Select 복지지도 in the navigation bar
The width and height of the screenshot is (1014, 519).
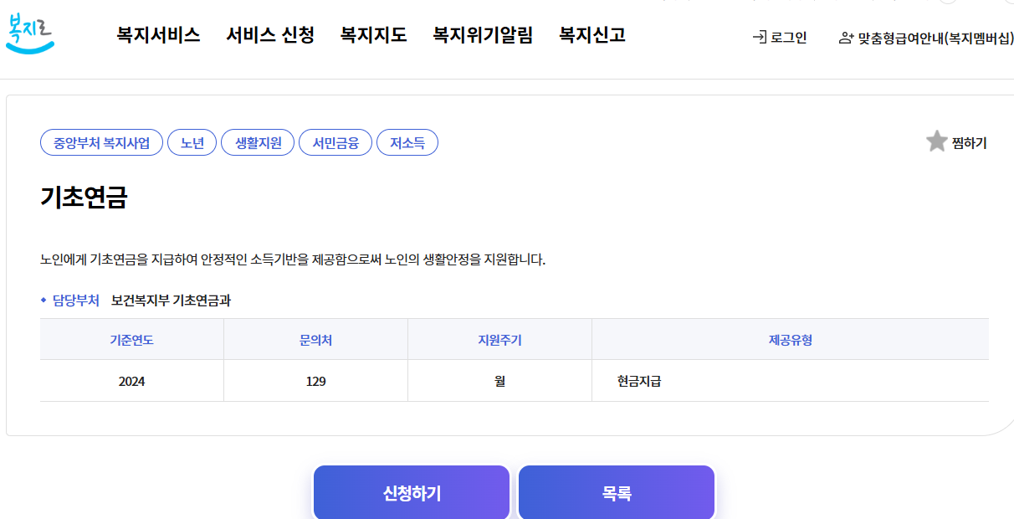(x=373, y=35)
